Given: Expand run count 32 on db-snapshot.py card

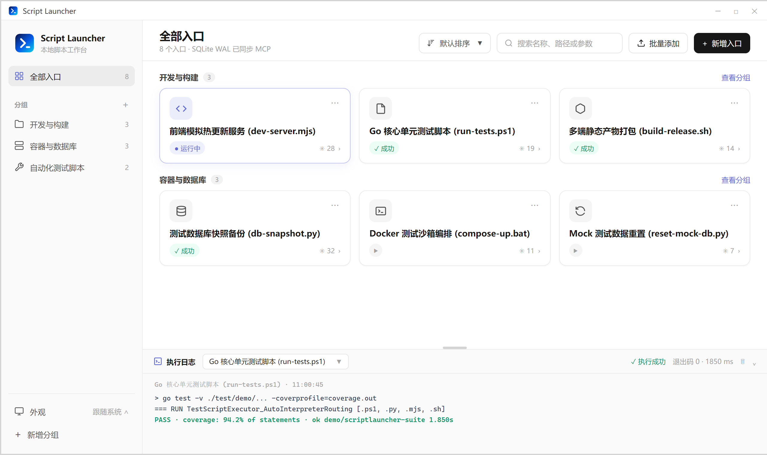Looking at the screenshot, I should click(330, 251).
